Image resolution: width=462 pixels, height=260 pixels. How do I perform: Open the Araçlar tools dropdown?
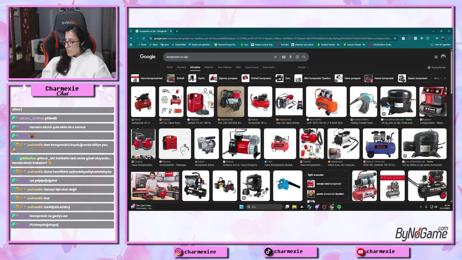coord(303,67)
